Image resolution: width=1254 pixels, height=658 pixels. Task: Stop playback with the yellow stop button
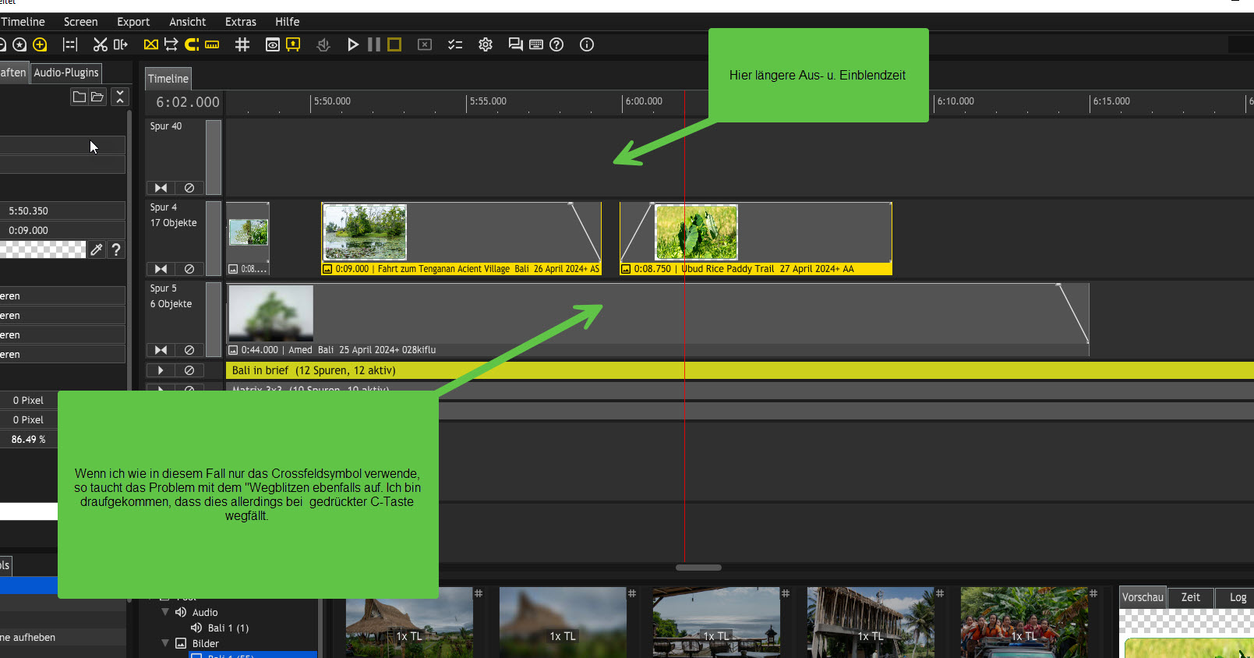pyautogui.click(x=394, y=44)
